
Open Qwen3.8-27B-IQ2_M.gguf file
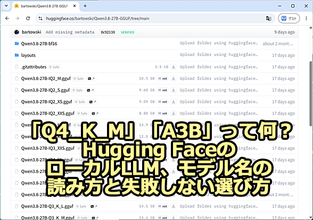click(x=46, y=78)
